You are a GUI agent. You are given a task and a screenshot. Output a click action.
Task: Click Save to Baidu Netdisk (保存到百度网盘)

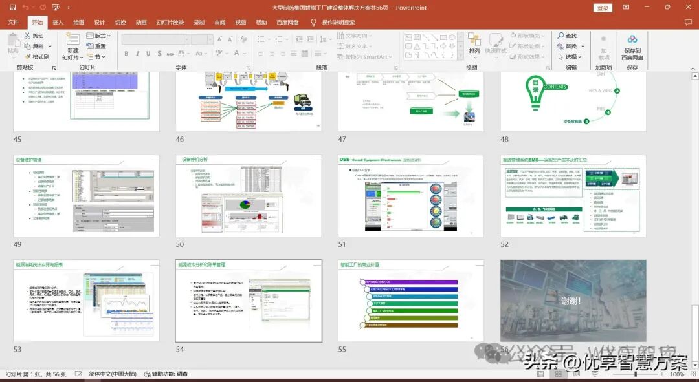[x=632, y=47]
